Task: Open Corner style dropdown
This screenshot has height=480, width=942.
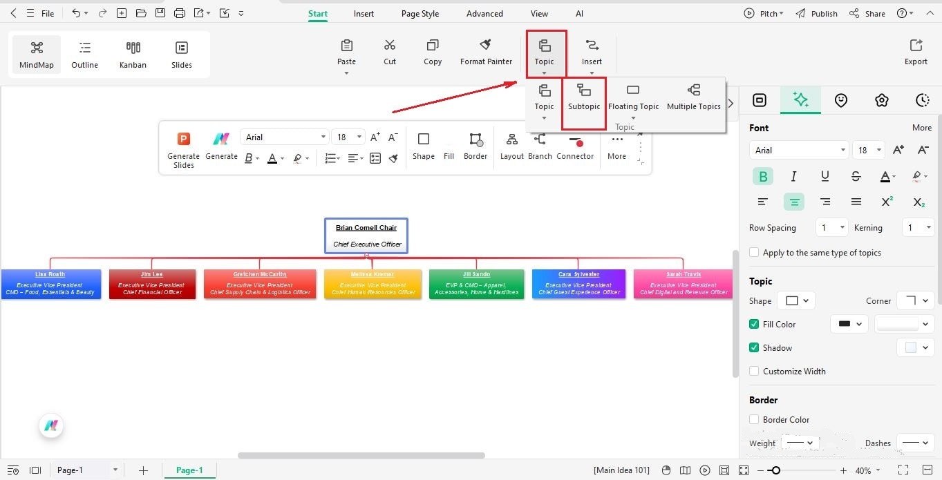Action: [x=916, y=300]
